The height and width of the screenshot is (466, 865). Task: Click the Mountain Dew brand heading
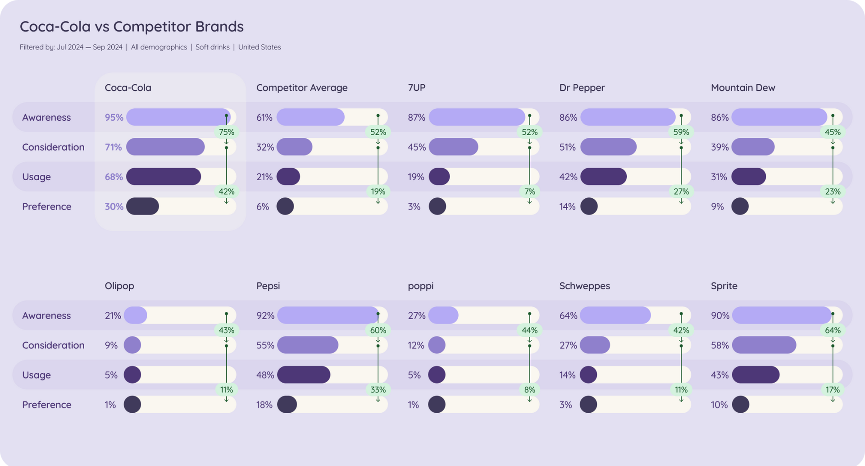[x=743, y=88]
